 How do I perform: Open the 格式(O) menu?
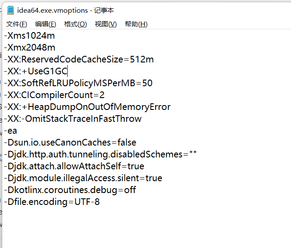point(76,24)
